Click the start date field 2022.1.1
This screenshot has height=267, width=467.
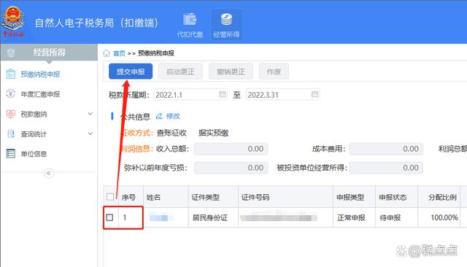[190, 95]
